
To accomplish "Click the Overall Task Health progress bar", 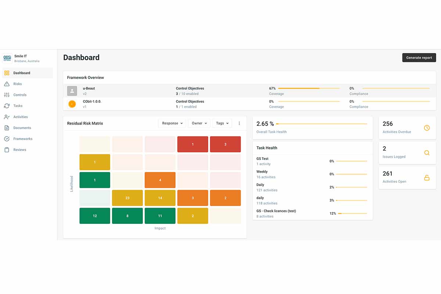I will coord(321,124).
